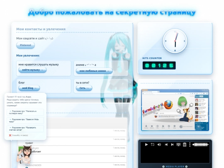Start playback with the media player play icon
Viewport: 224px width, 168px height.
(x=146, y=145)
